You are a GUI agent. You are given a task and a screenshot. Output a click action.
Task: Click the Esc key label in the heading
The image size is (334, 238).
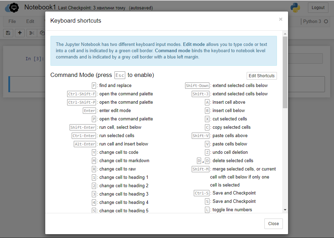[120, 76]
